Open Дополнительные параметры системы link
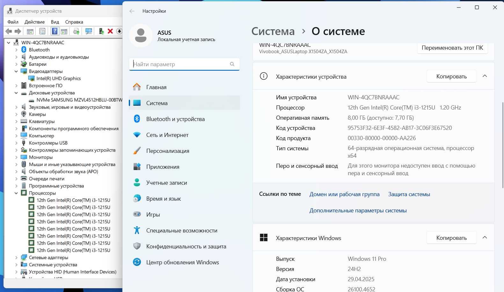The height and width of the screenshot is (292, 504). 358,210
